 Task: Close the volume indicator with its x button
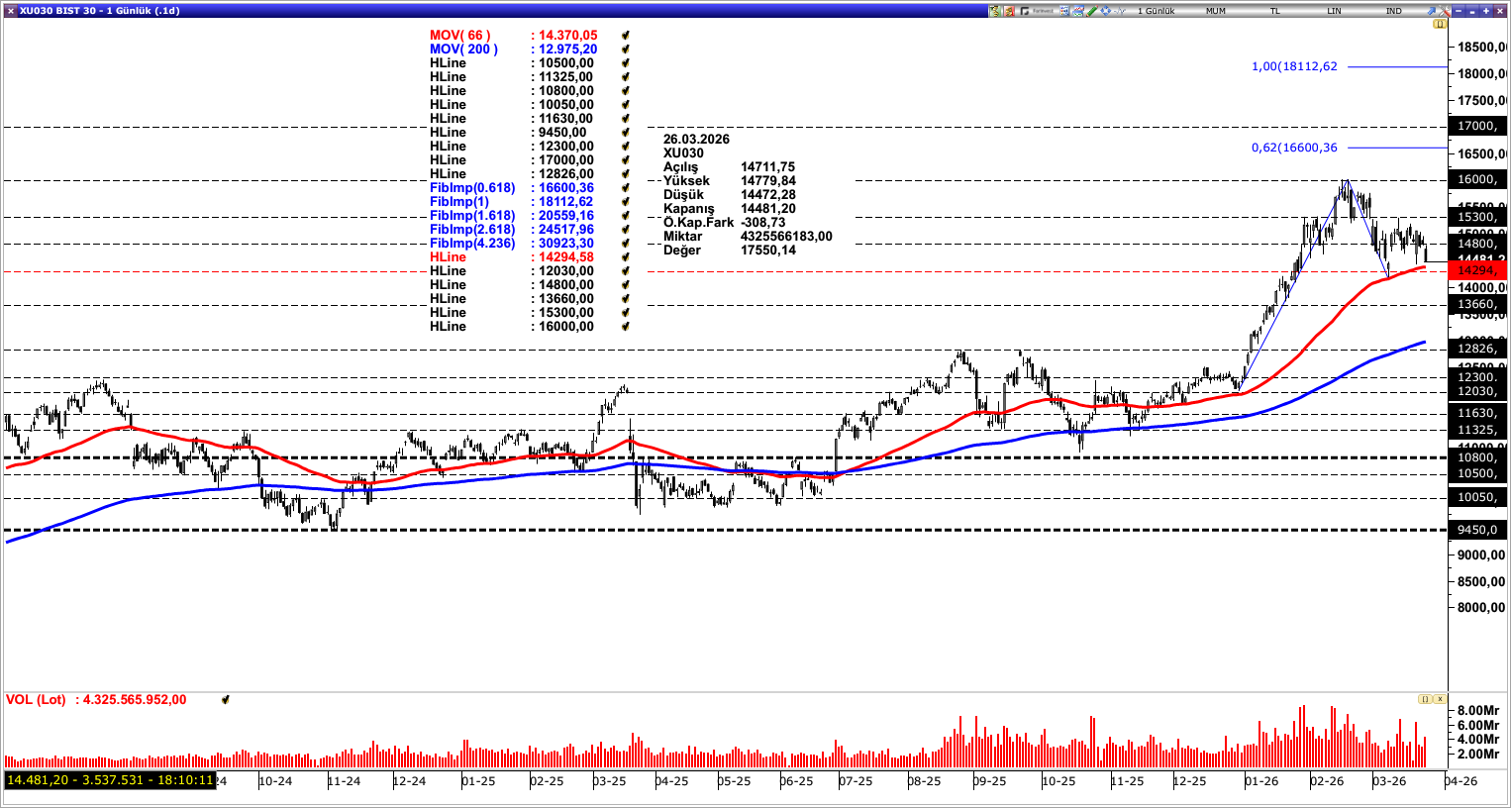[x=1439, y=698]
